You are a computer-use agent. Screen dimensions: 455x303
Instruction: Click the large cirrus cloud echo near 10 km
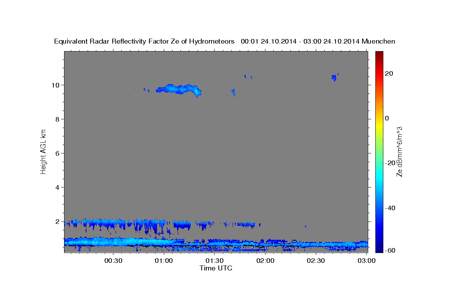tap(179, 90)
